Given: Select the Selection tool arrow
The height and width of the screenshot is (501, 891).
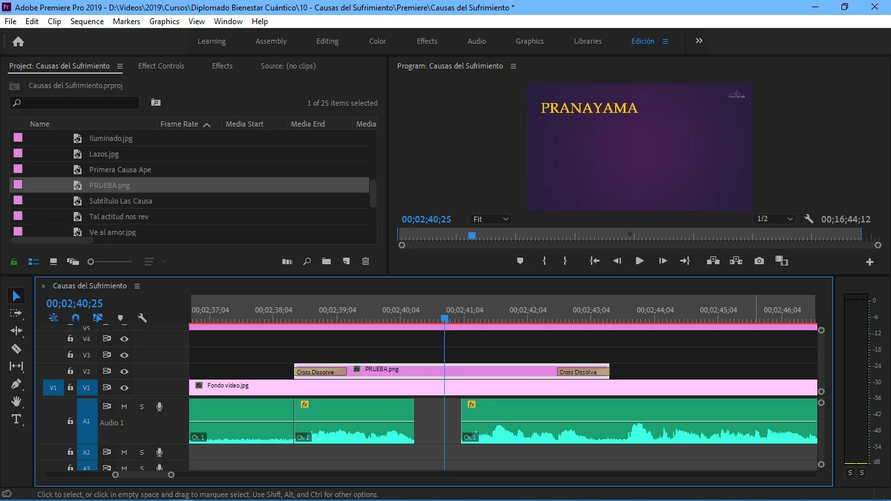Looking at the screenshot, I should coord(16,296).
